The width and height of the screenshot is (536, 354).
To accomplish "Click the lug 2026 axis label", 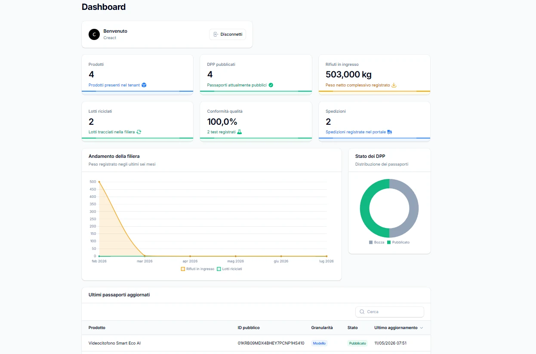I will (326, 261).
